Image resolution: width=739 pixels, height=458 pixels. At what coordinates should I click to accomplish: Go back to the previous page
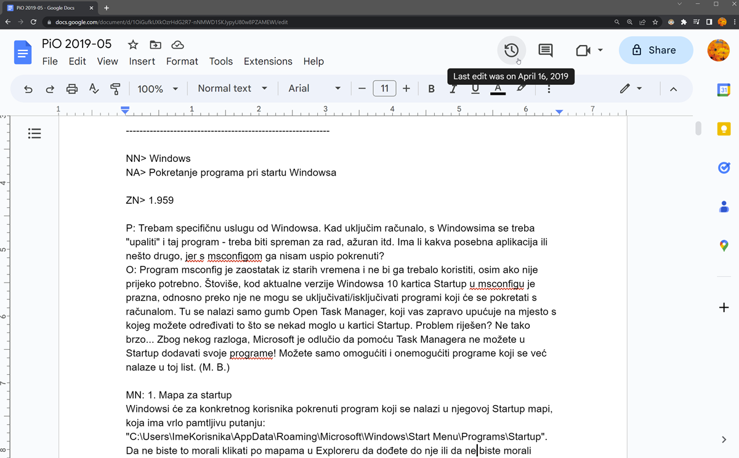[x=8, y=22]
